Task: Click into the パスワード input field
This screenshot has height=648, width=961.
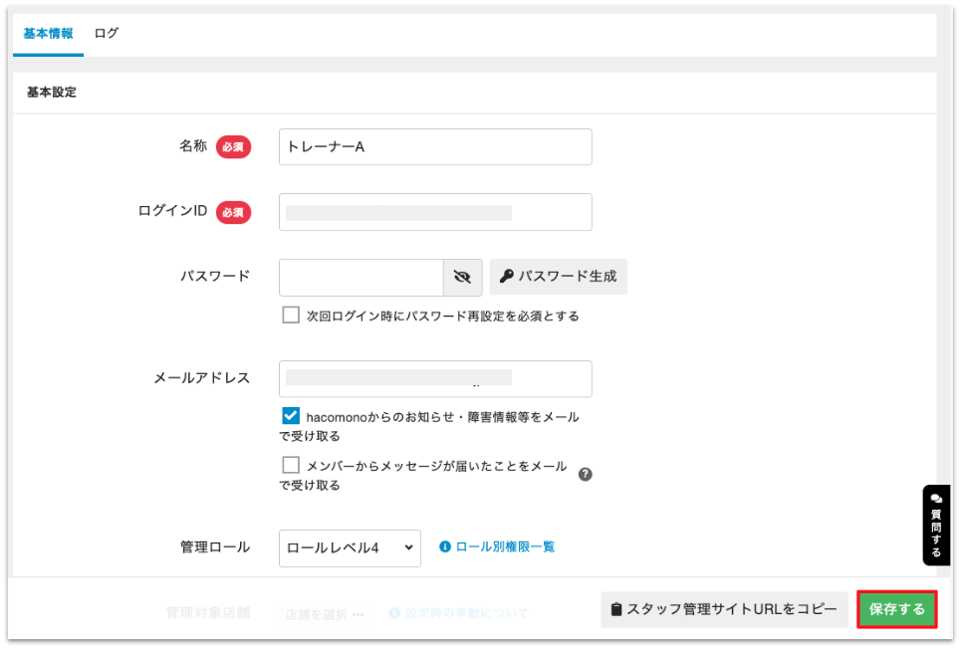Action: [x=360, y=278]
